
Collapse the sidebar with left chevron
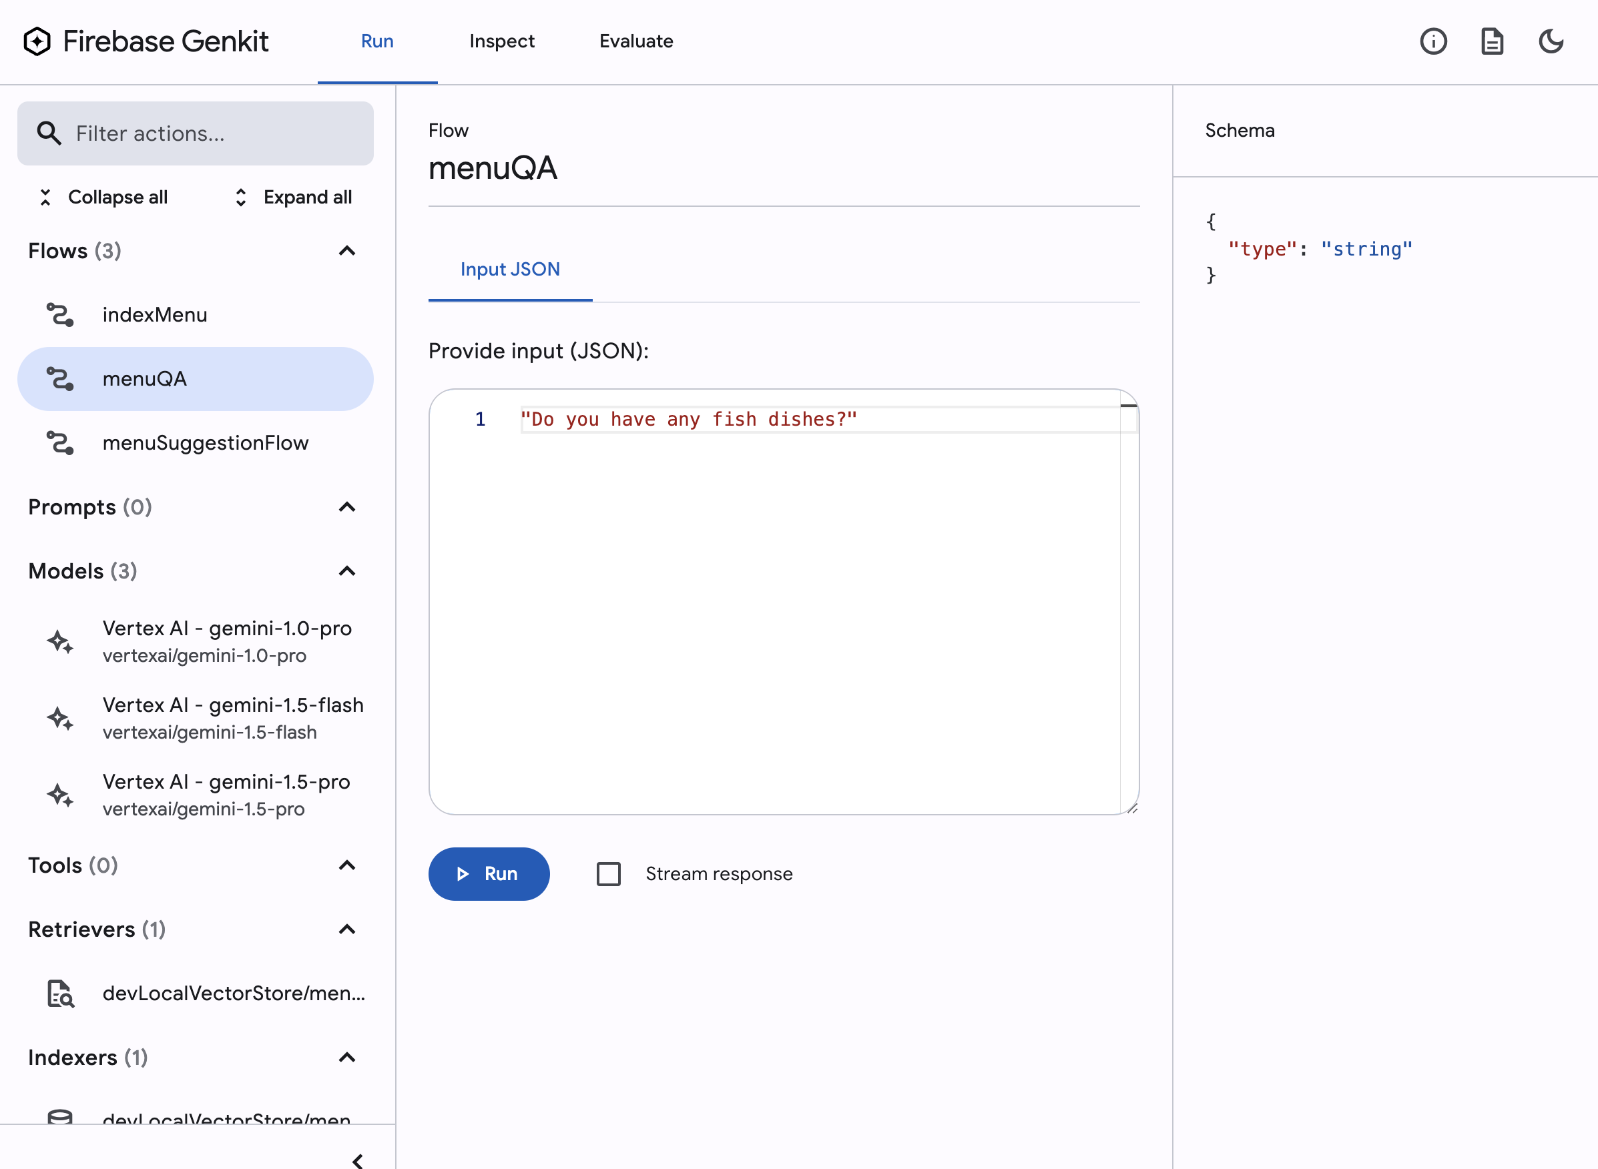point(358,1160)
